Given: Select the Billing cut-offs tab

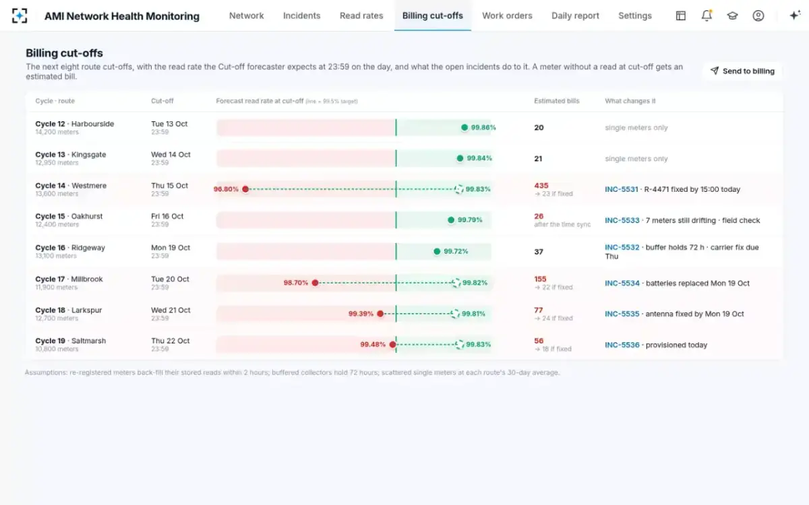Looking at the screenshot, I should pos(433,15).
